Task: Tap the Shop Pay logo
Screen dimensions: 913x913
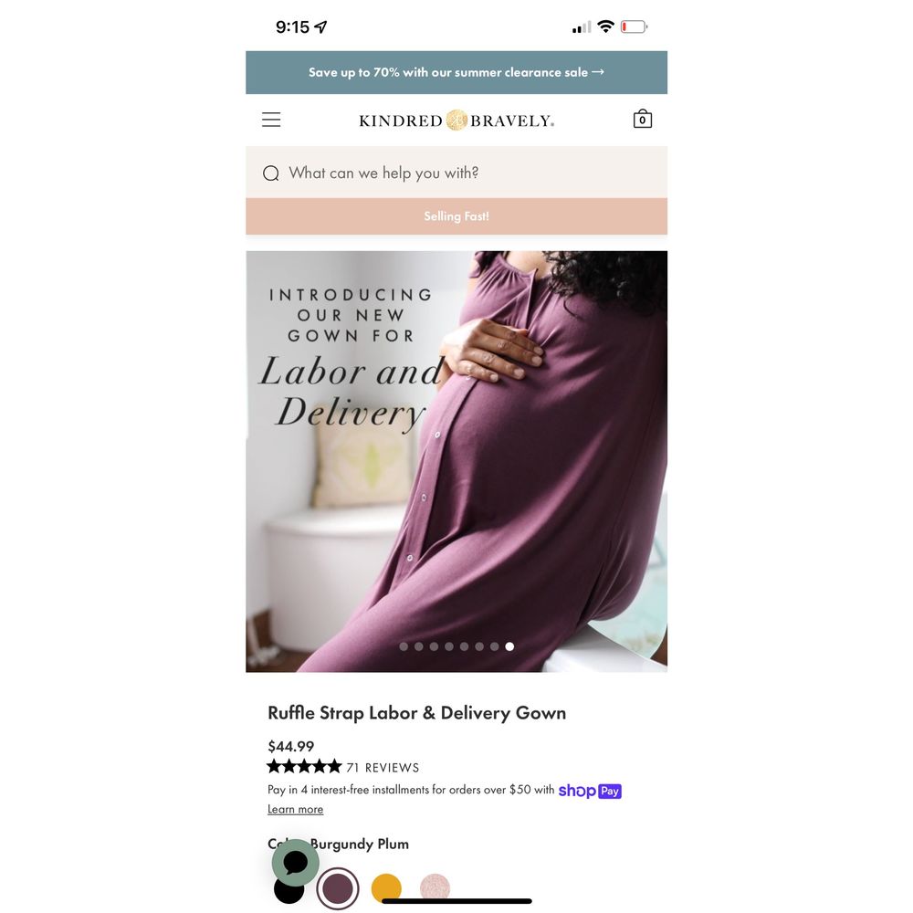Action: click(590, 791)
